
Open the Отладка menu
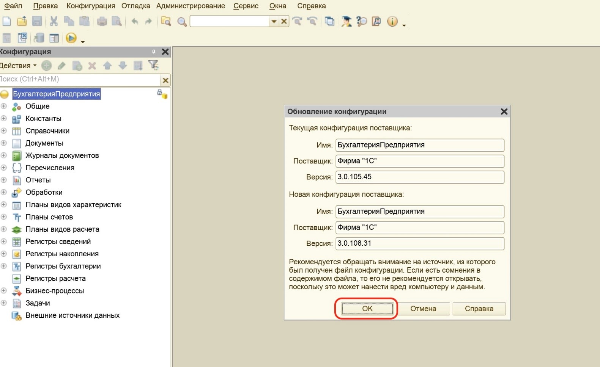coord(136,6)
